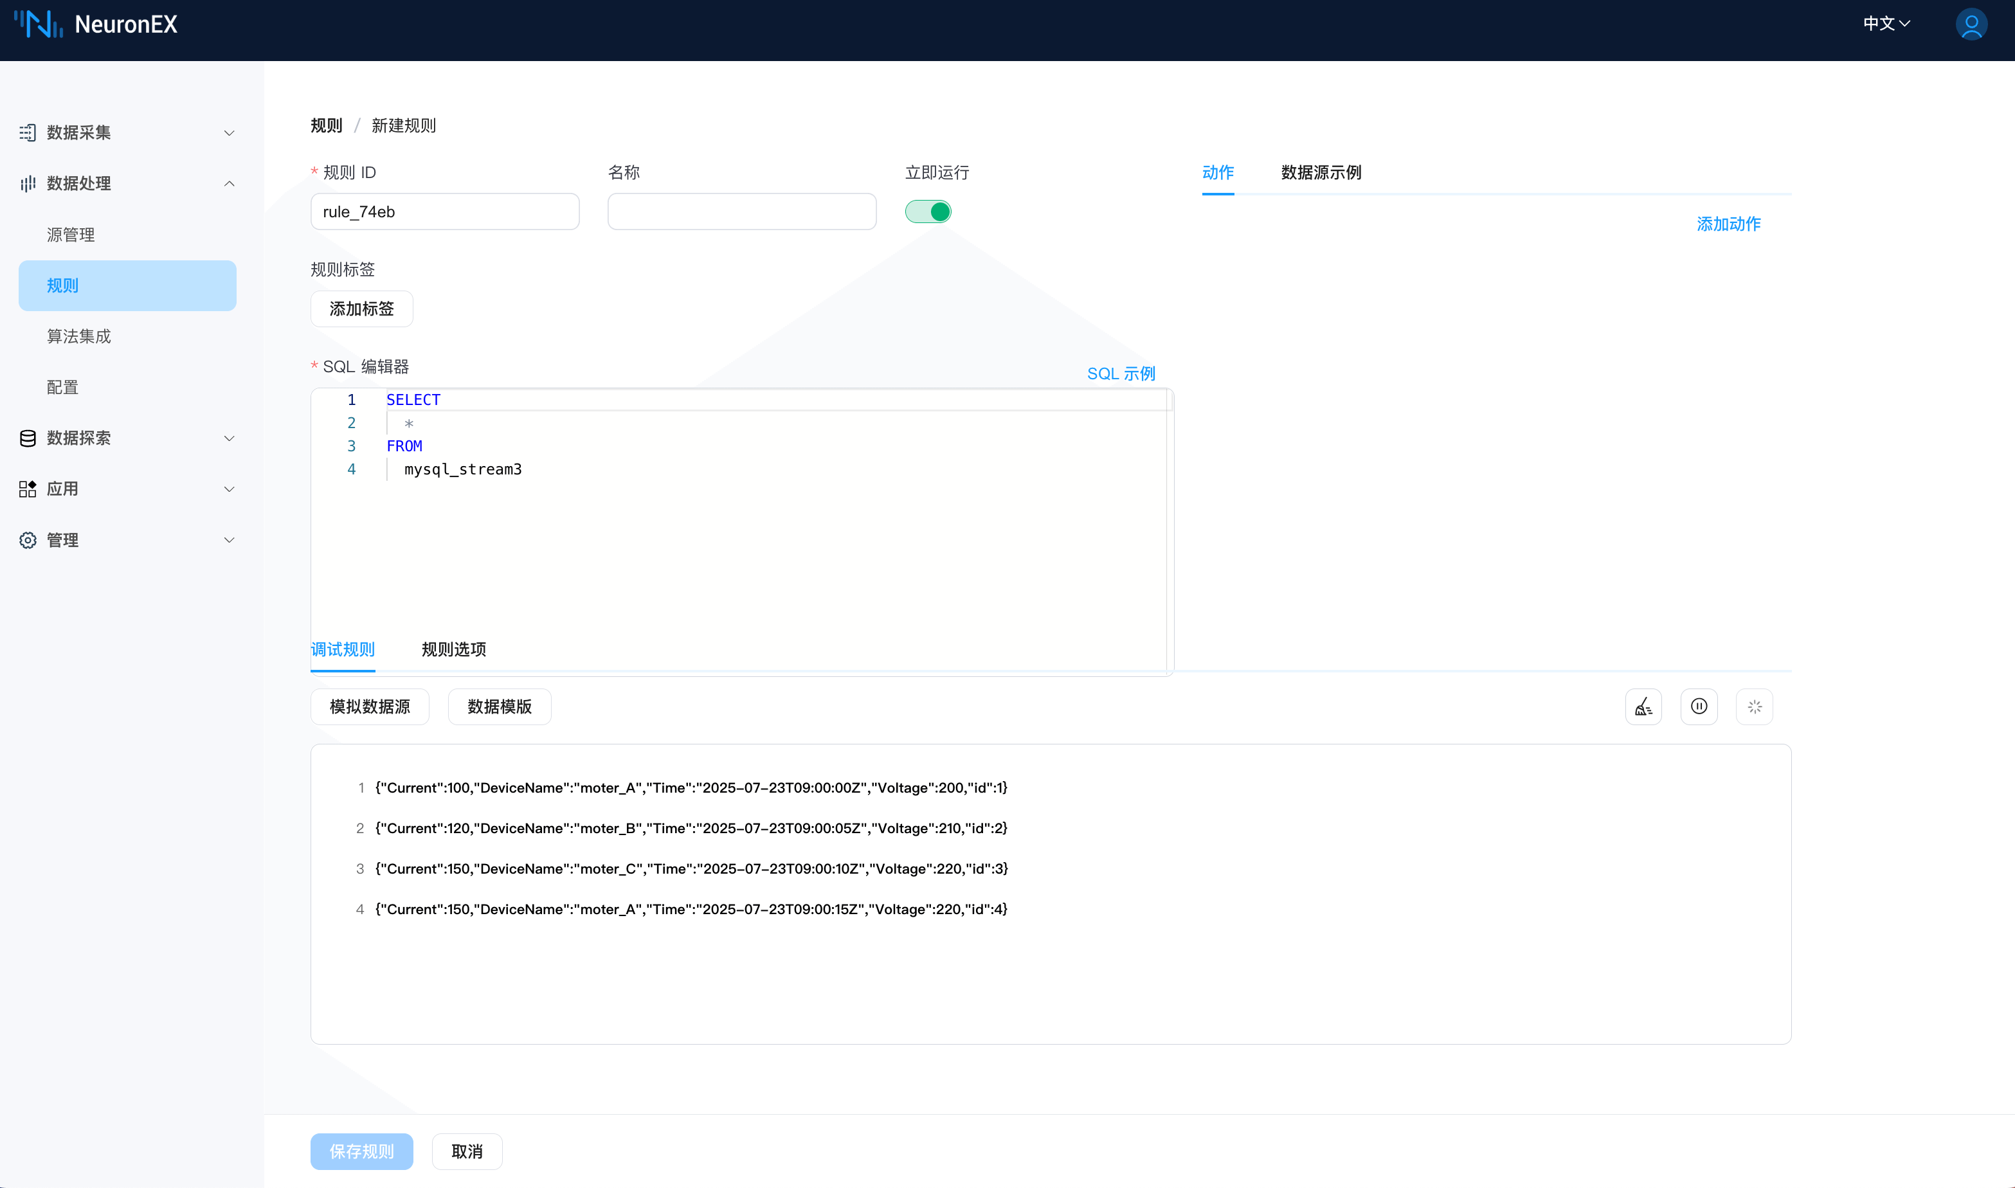
Task: Pause the debug output stream
Action: coord(1699,706)
